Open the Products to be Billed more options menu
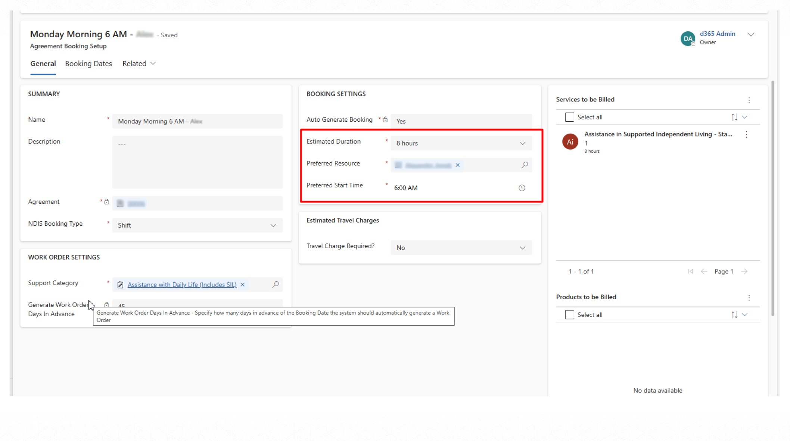 (x=749, y=297)
